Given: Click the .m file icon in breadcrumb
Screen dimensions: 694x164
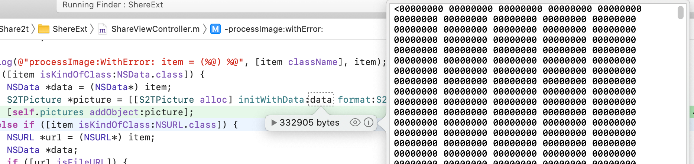Looking at the screenshot, I should point(102,29).
